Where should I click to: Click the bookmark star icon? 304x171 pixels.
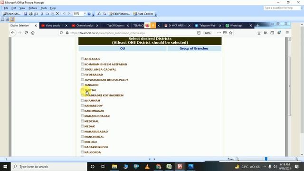pyautogui.click(x=231, y=33)
